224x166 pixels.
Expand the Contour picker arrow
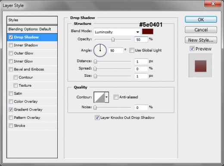click(106, 97)
